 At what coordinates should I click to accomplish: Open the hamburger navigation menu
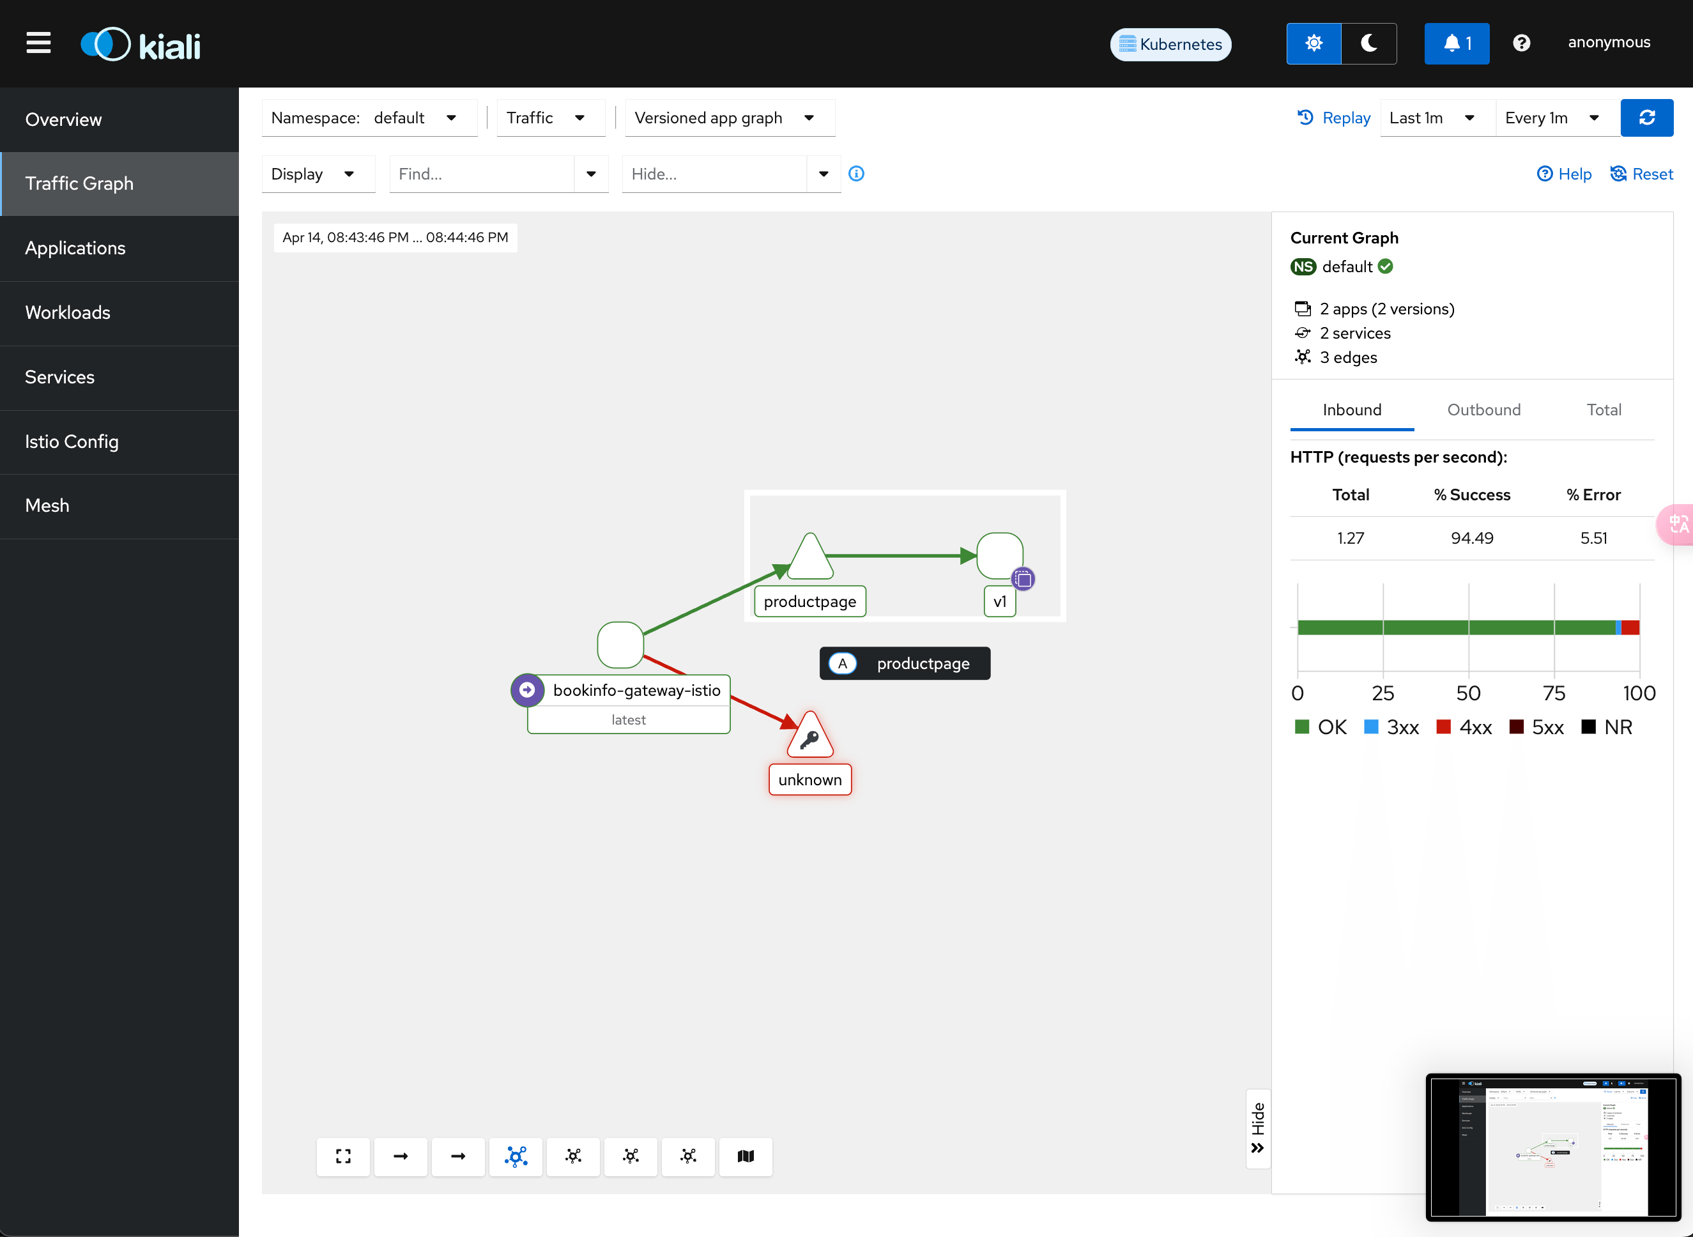tap(38, 43)
